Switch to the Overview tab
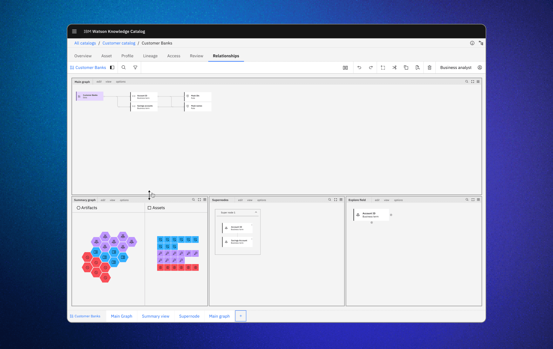553x349 pixels. (83, 56)
